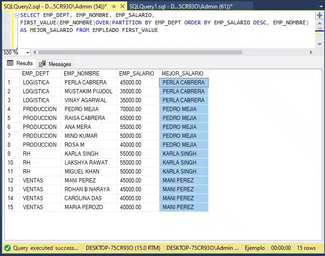Click the editor vertical scroll up arrow
This screenshot has height=256, width=325.
pyautogui.click(x=319, y=23)
